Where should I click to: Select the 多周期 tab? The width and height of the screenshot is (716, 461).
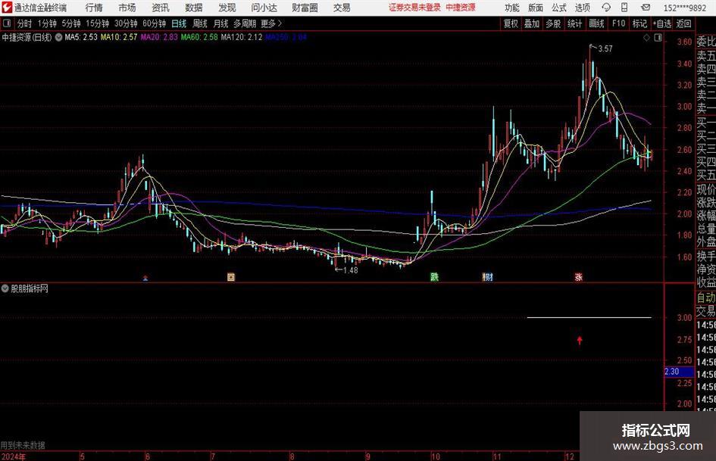point(245,23)
